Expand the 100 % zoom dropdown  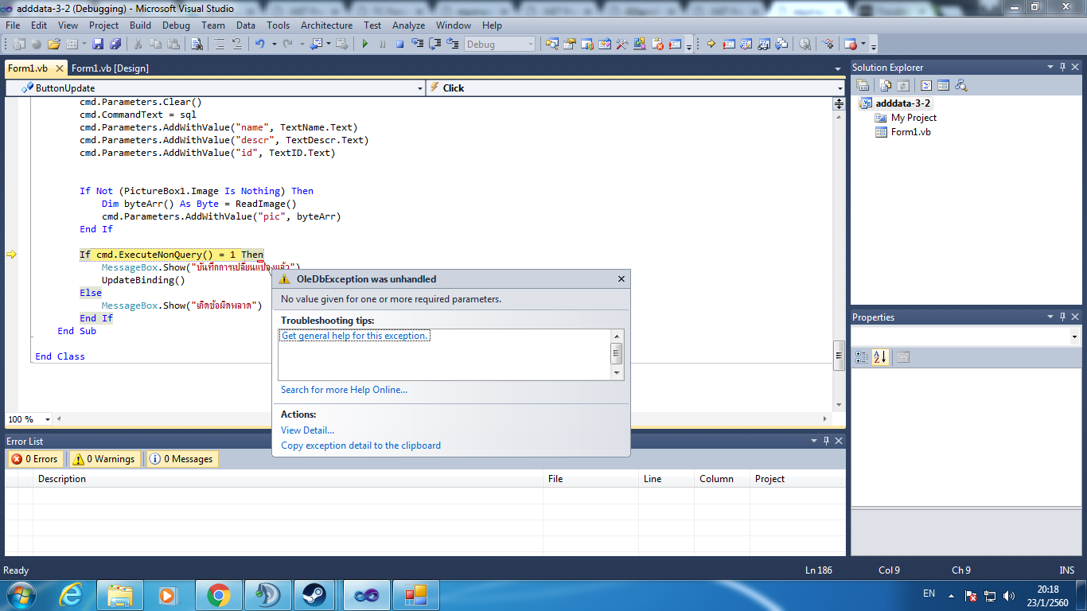48,419
